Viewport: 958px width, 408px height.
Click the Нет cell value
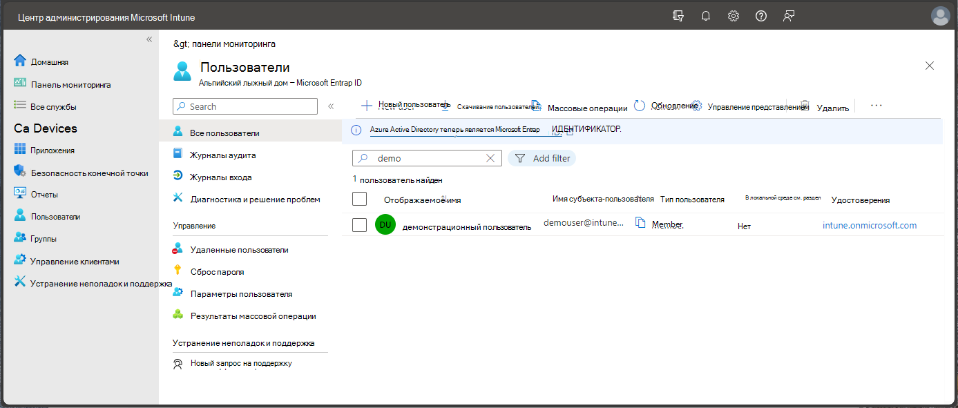tap(744, 226)
